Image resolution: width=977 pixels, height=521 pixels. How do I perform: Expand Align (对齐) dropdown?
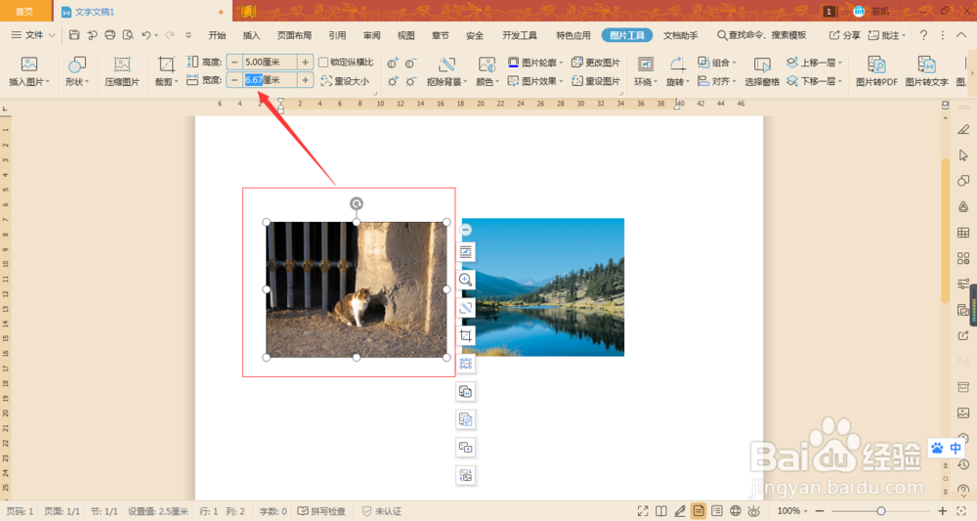[x=717, y=81]
